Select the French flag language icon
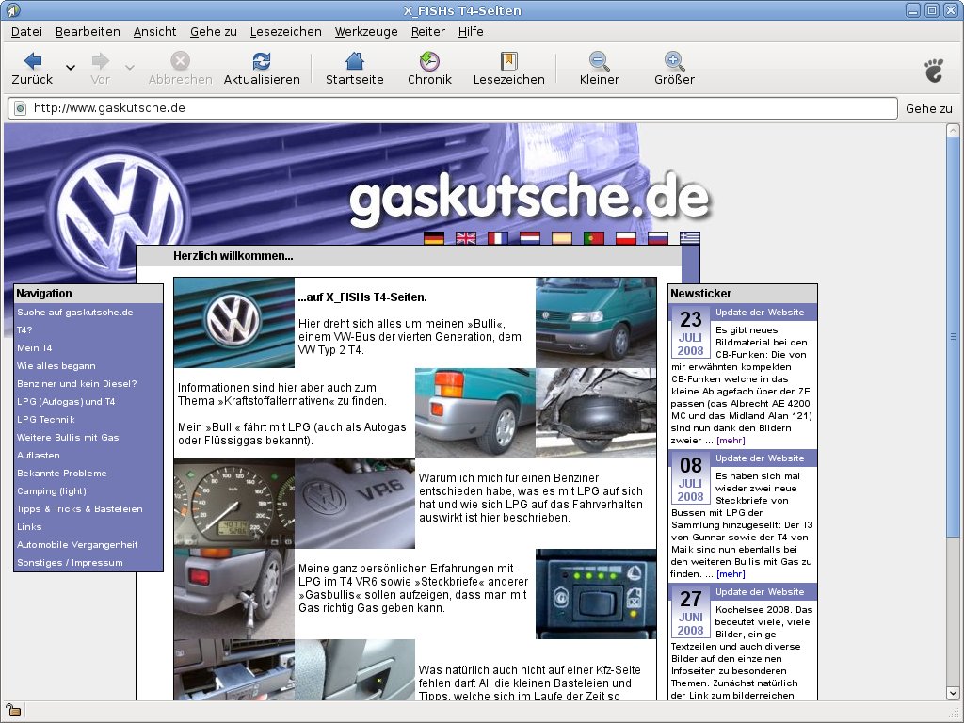964x723 pixels. tap(497, 238)
